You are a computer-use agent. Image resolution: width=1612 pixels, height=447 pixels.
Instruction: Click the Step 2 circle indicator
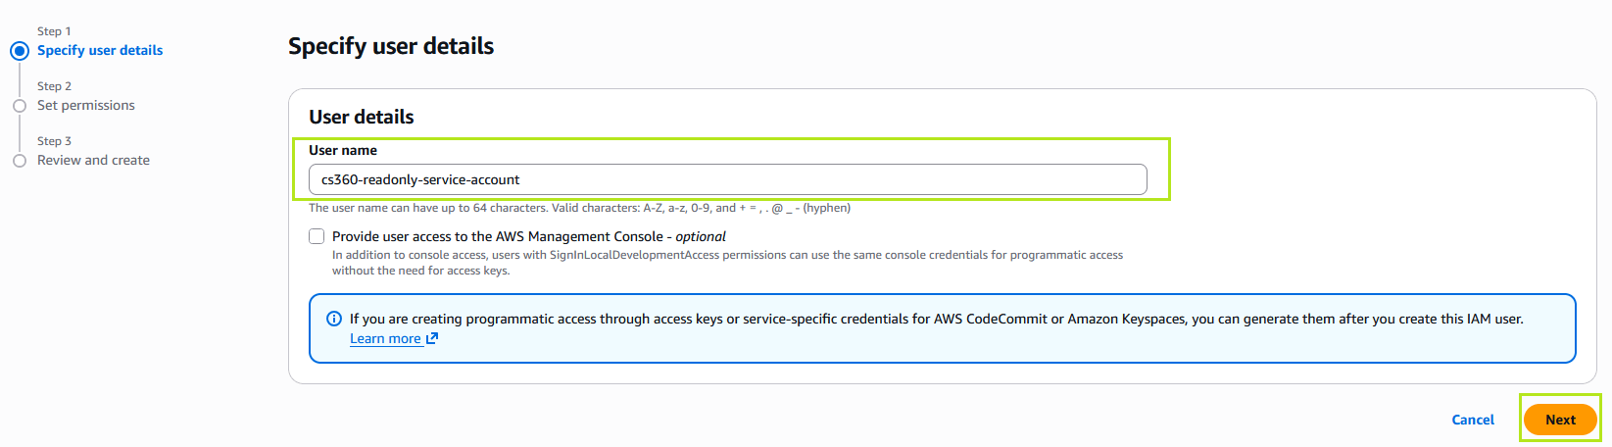[x=20, y=106]
